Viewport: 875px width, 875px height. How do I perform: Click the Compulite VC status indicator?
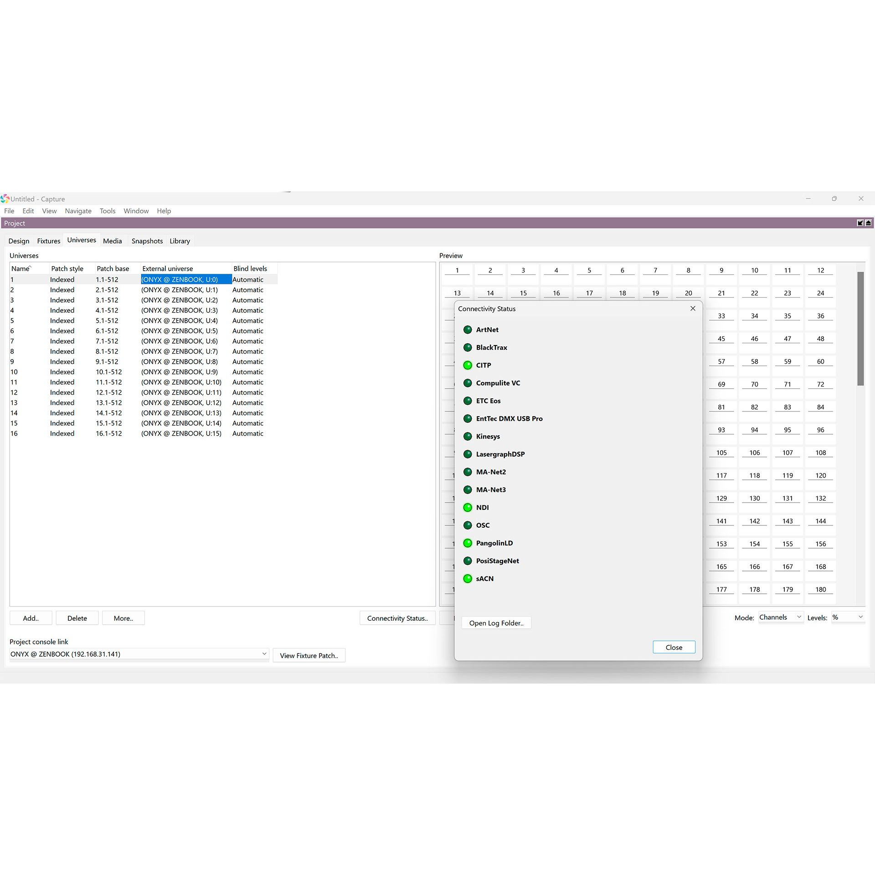click(467, 383)
